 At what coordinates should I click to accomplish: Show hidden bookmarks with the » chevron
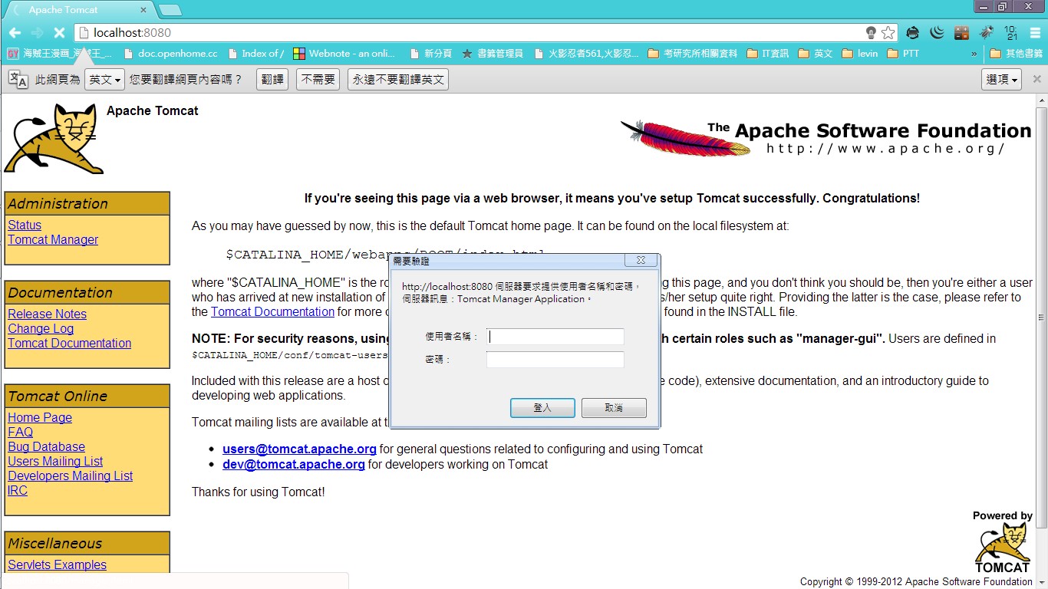(974, 54)
